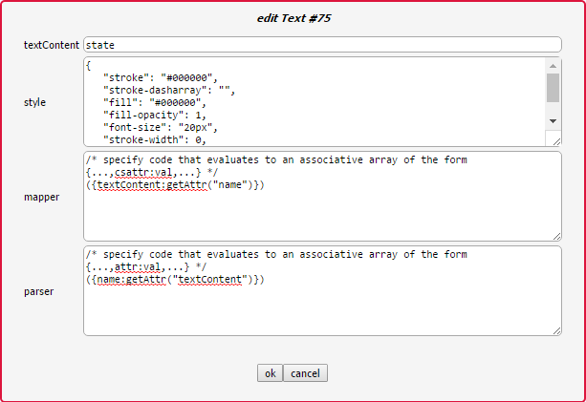The width and height of the screenshot is (586, 402).
Task: Click the mapper field label
Action: pos(42,197)
